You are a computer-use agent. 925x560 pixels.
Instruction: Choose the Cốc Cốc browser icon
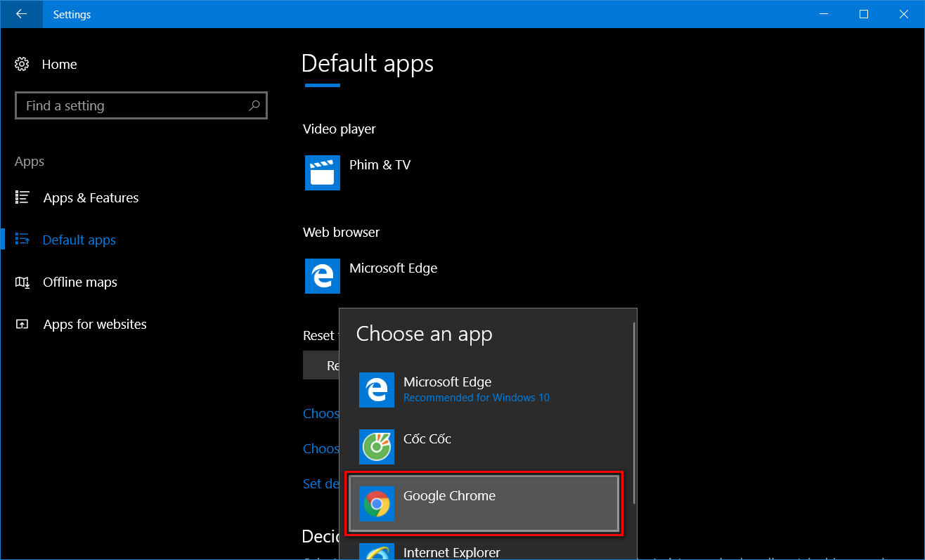coord(377,447)
